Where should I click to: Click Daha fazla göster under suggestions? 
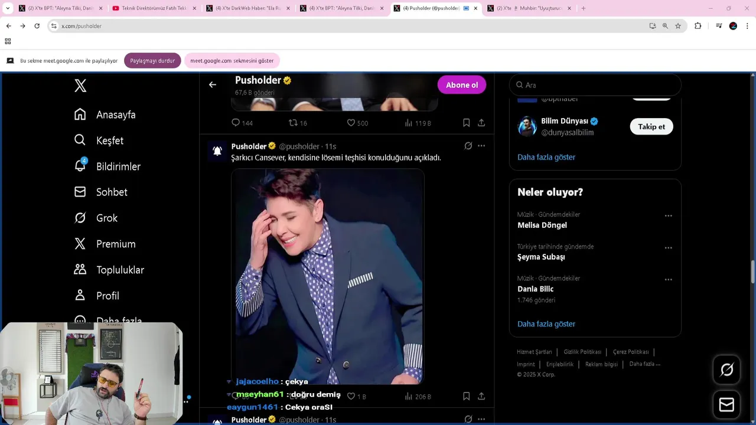pyautogui.click(x=546, y=157)
